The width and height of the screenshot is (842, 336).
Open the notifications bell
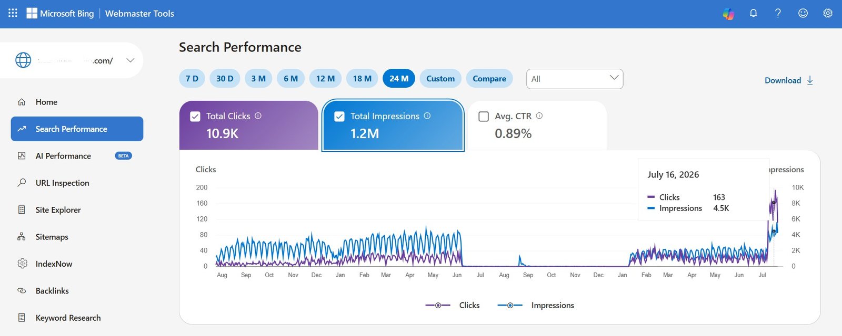click(753, 13)
